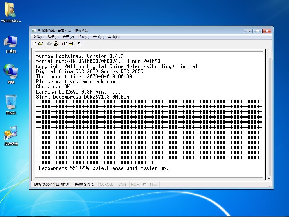Click the window title bar icon
This screenshot has width=289, height=217.
pos(34,31)
